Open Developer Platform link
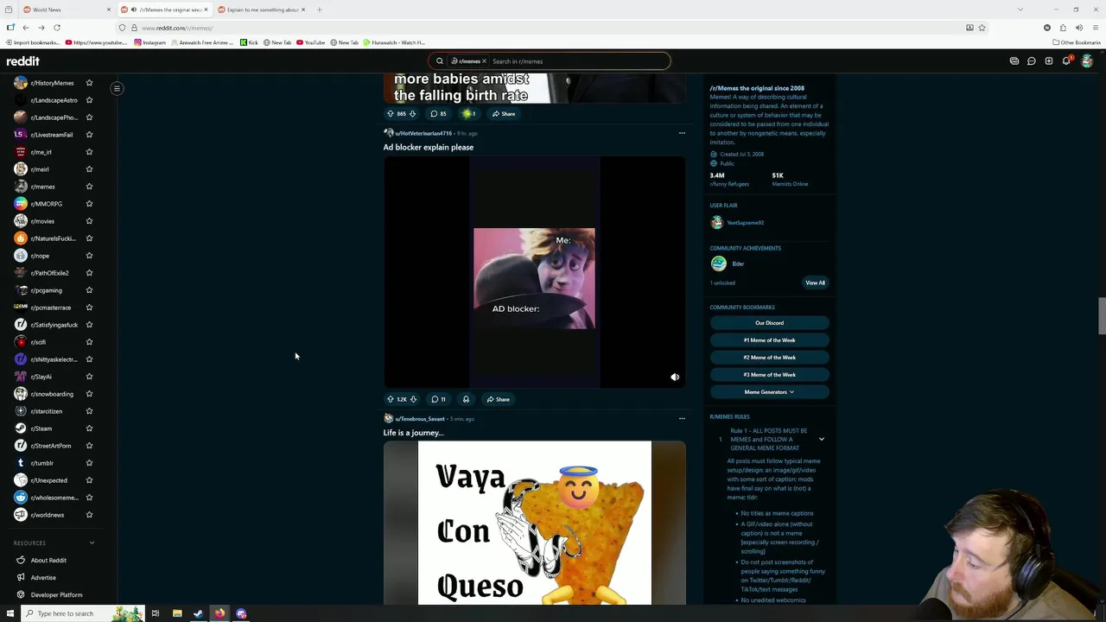This screenshot has height=622, width=1106. pyautogui.click(x=56, y=594)
